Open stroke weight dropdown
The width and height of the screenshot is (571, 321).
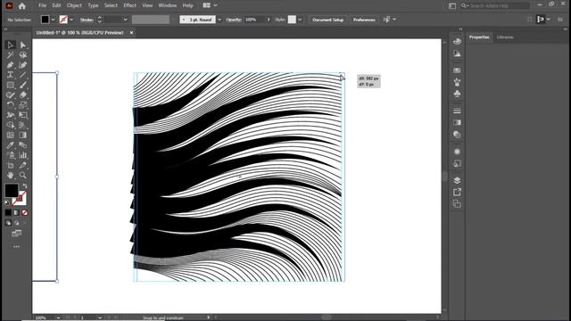coord(125,20)
